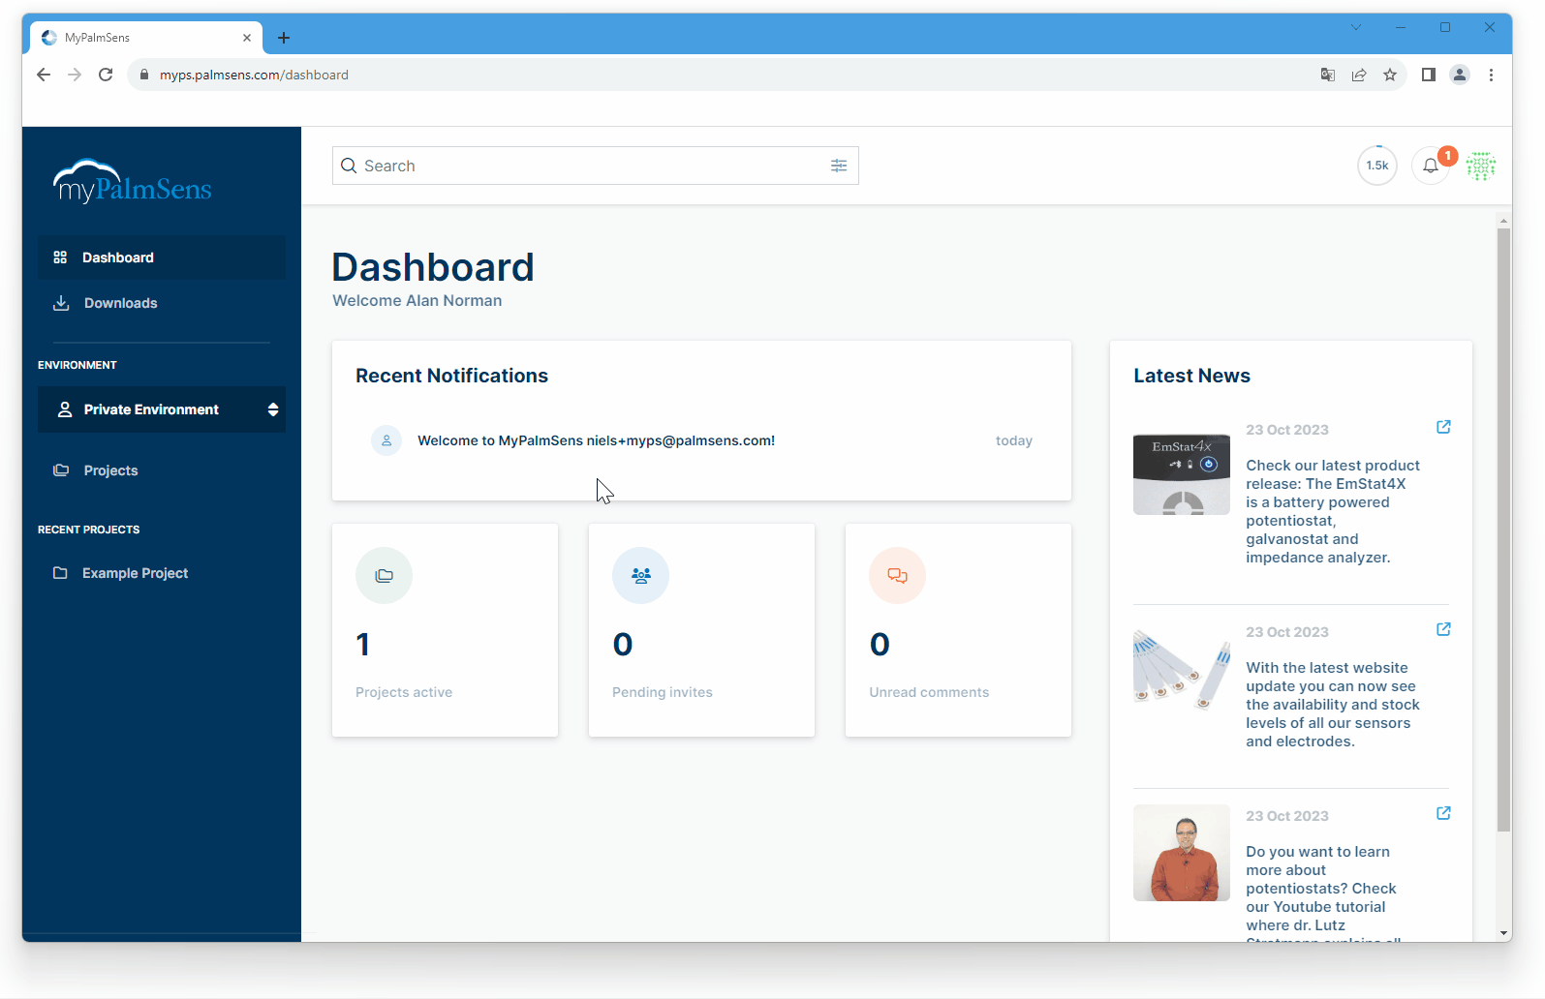
Task: Open external link for sensors stock news
Action: click(1443, 629)
